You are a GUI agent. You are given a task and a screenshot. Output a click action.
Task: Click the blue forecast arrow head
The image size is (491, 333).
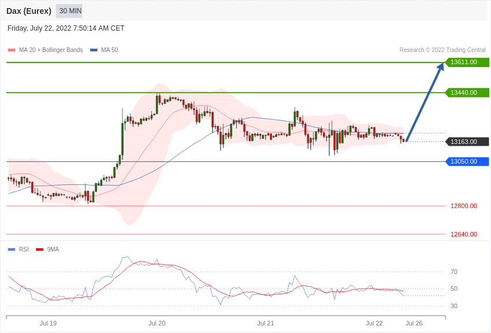(x=441, y=66)
